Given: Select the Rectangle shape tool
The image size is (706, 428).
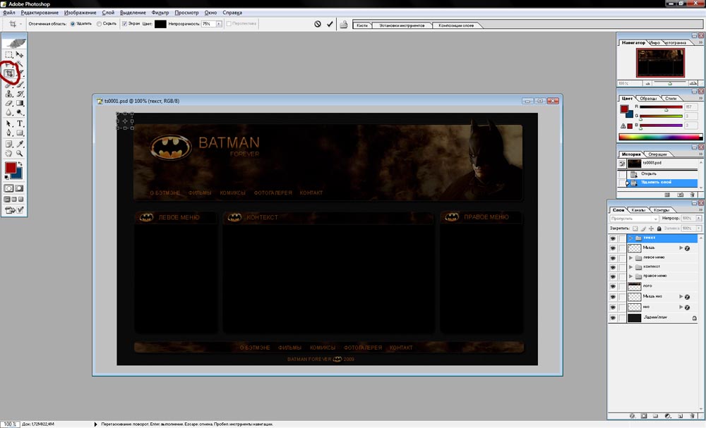Looking at the screenshot, I should pos(20,133).
